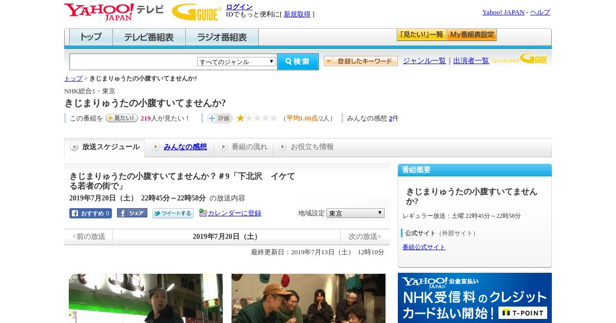Image resolution: width=616 pixels, height=323 pixels.
Task: Click the カレンダーに登録 link
Action: (x=235, y=213)
